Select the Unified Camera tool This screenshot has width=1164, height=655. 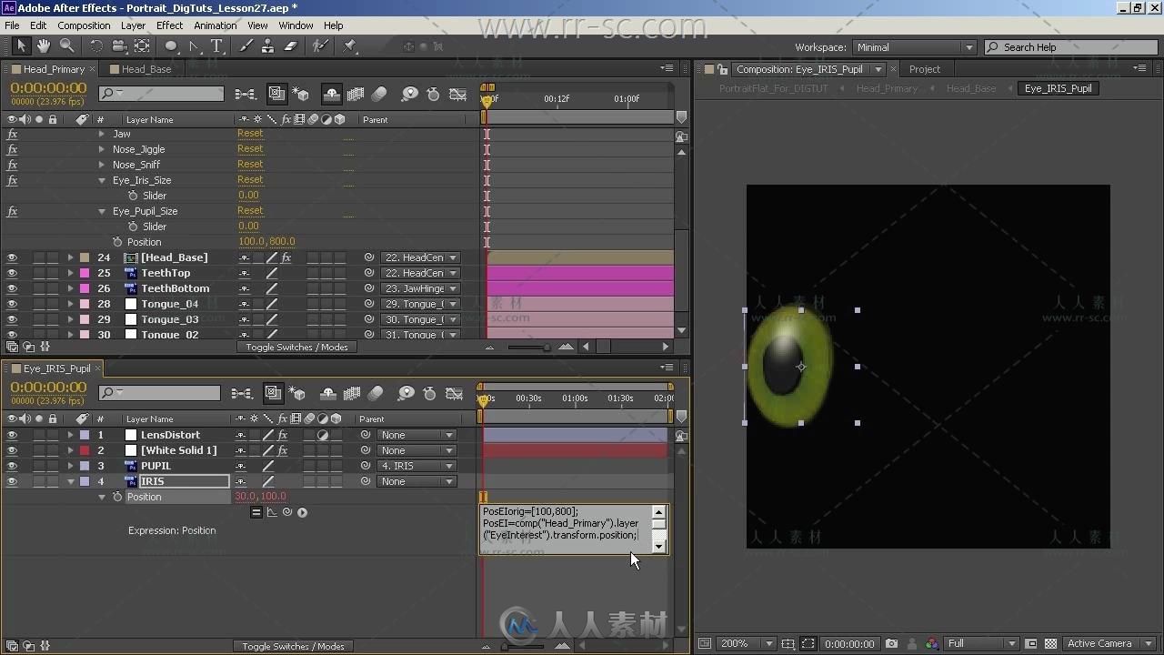118,46
